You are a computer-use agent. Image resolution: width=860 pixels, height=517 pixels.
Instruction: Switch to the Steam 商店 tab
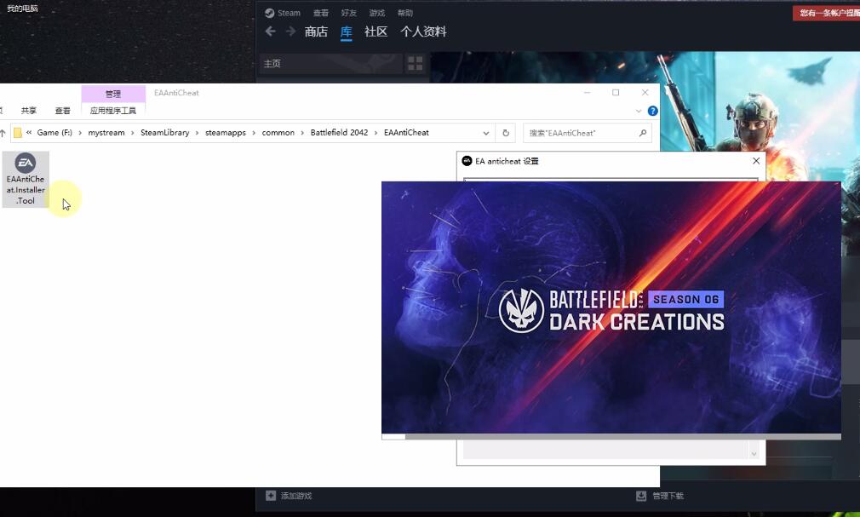pos(316,32)
